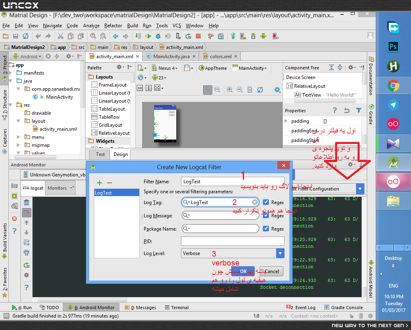411x330 pixels.
Task: Click the red Stop icon in toolbar
Action: click(198, 36)
